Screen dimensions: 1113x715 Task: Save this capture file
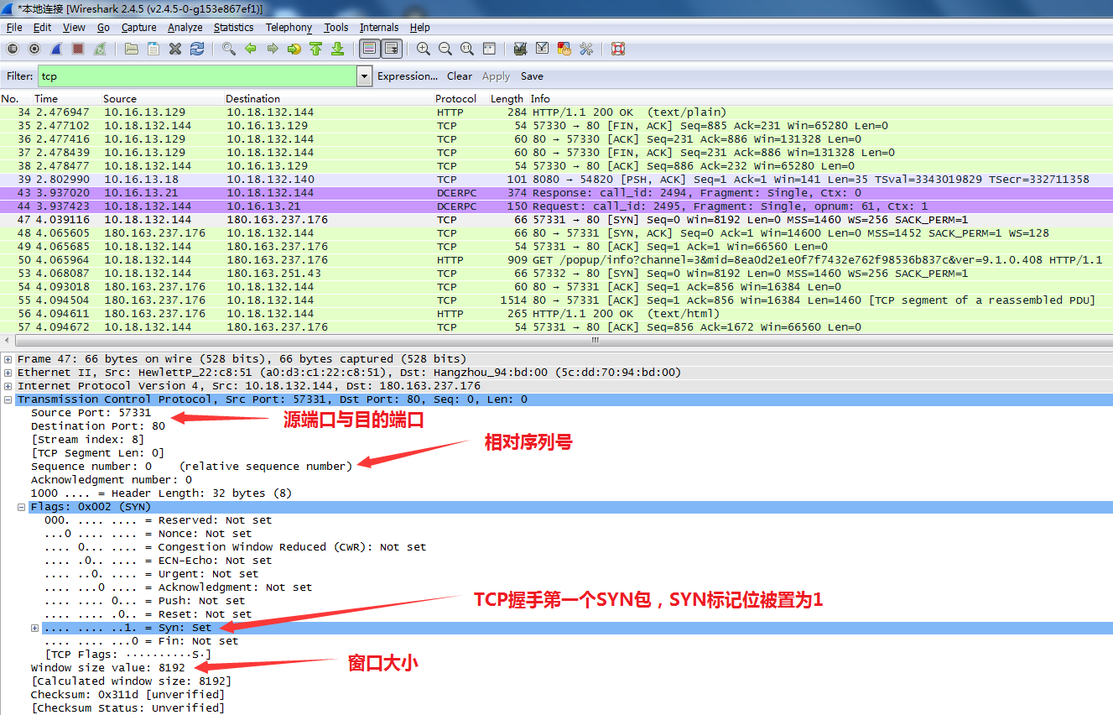153,49
